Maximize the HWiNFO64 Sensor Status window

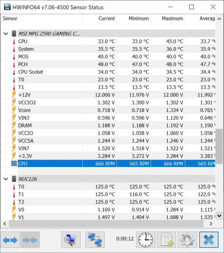(191, 7)
